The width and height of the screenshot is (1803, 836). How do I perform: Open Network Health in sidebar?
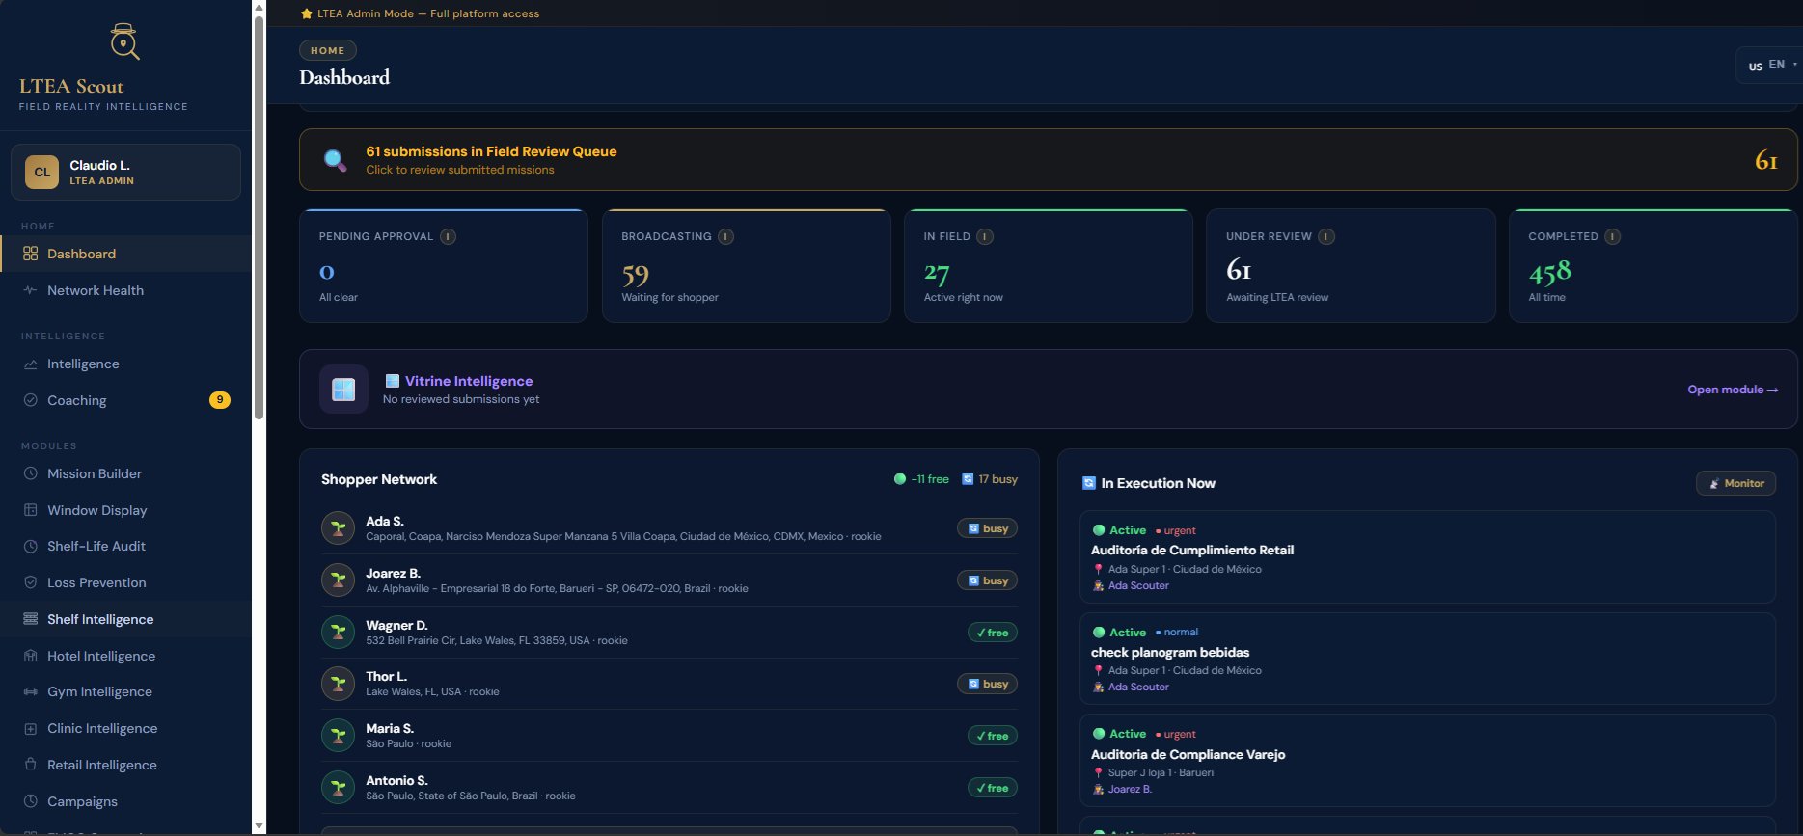[125, 290]
